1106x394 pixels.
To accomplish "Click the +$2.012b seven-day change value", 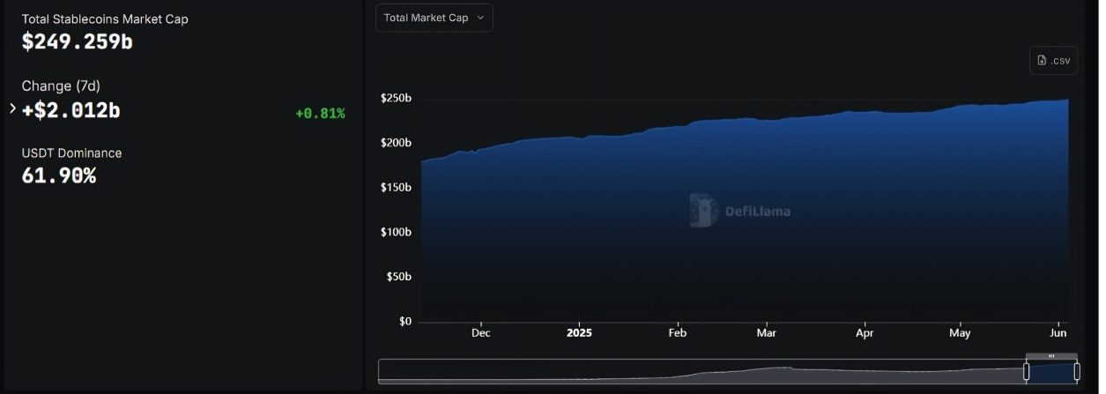I will (71, 110).
